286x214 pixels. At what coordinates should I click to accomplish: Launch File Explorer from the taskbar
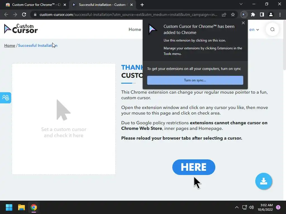tap(21, 207)
